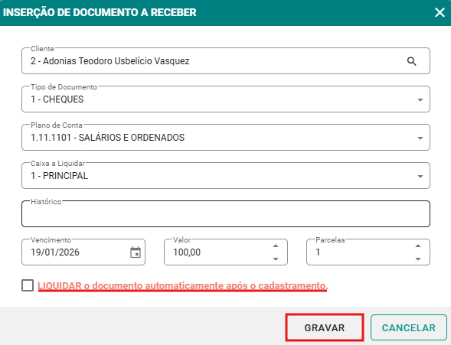
Task: Open the Plano de Conta dropdown
Action: [x=420, y=138]
